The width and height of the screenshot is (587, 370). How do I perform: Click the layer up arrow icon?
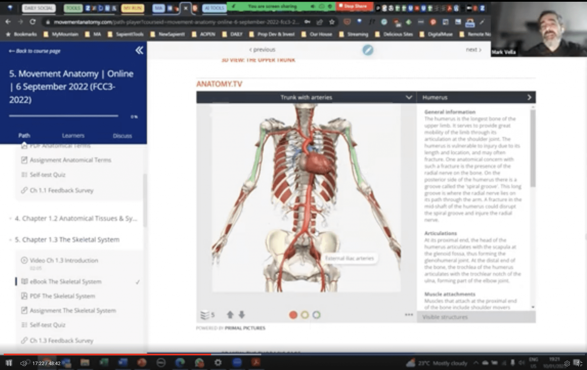pos(230,315)
